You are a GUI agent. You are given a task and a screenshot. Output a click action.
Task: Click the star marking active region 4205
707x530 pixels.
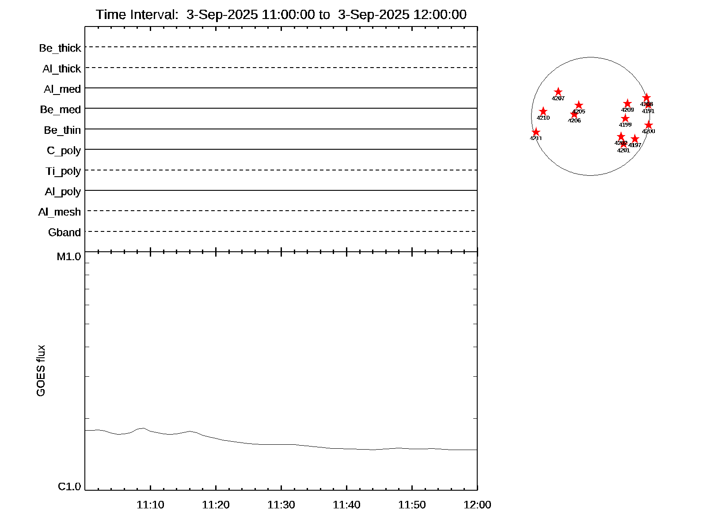click(x=578, y=105)
